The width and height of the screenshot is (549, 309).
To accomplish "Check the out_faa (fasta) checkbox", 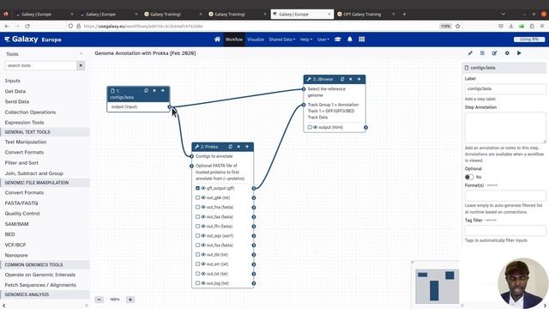I will [197, 217].
